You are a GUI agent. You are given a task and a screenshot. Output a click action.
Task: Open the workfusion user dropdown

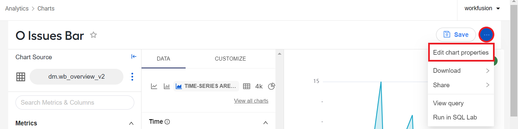click(x=482, y=8)
